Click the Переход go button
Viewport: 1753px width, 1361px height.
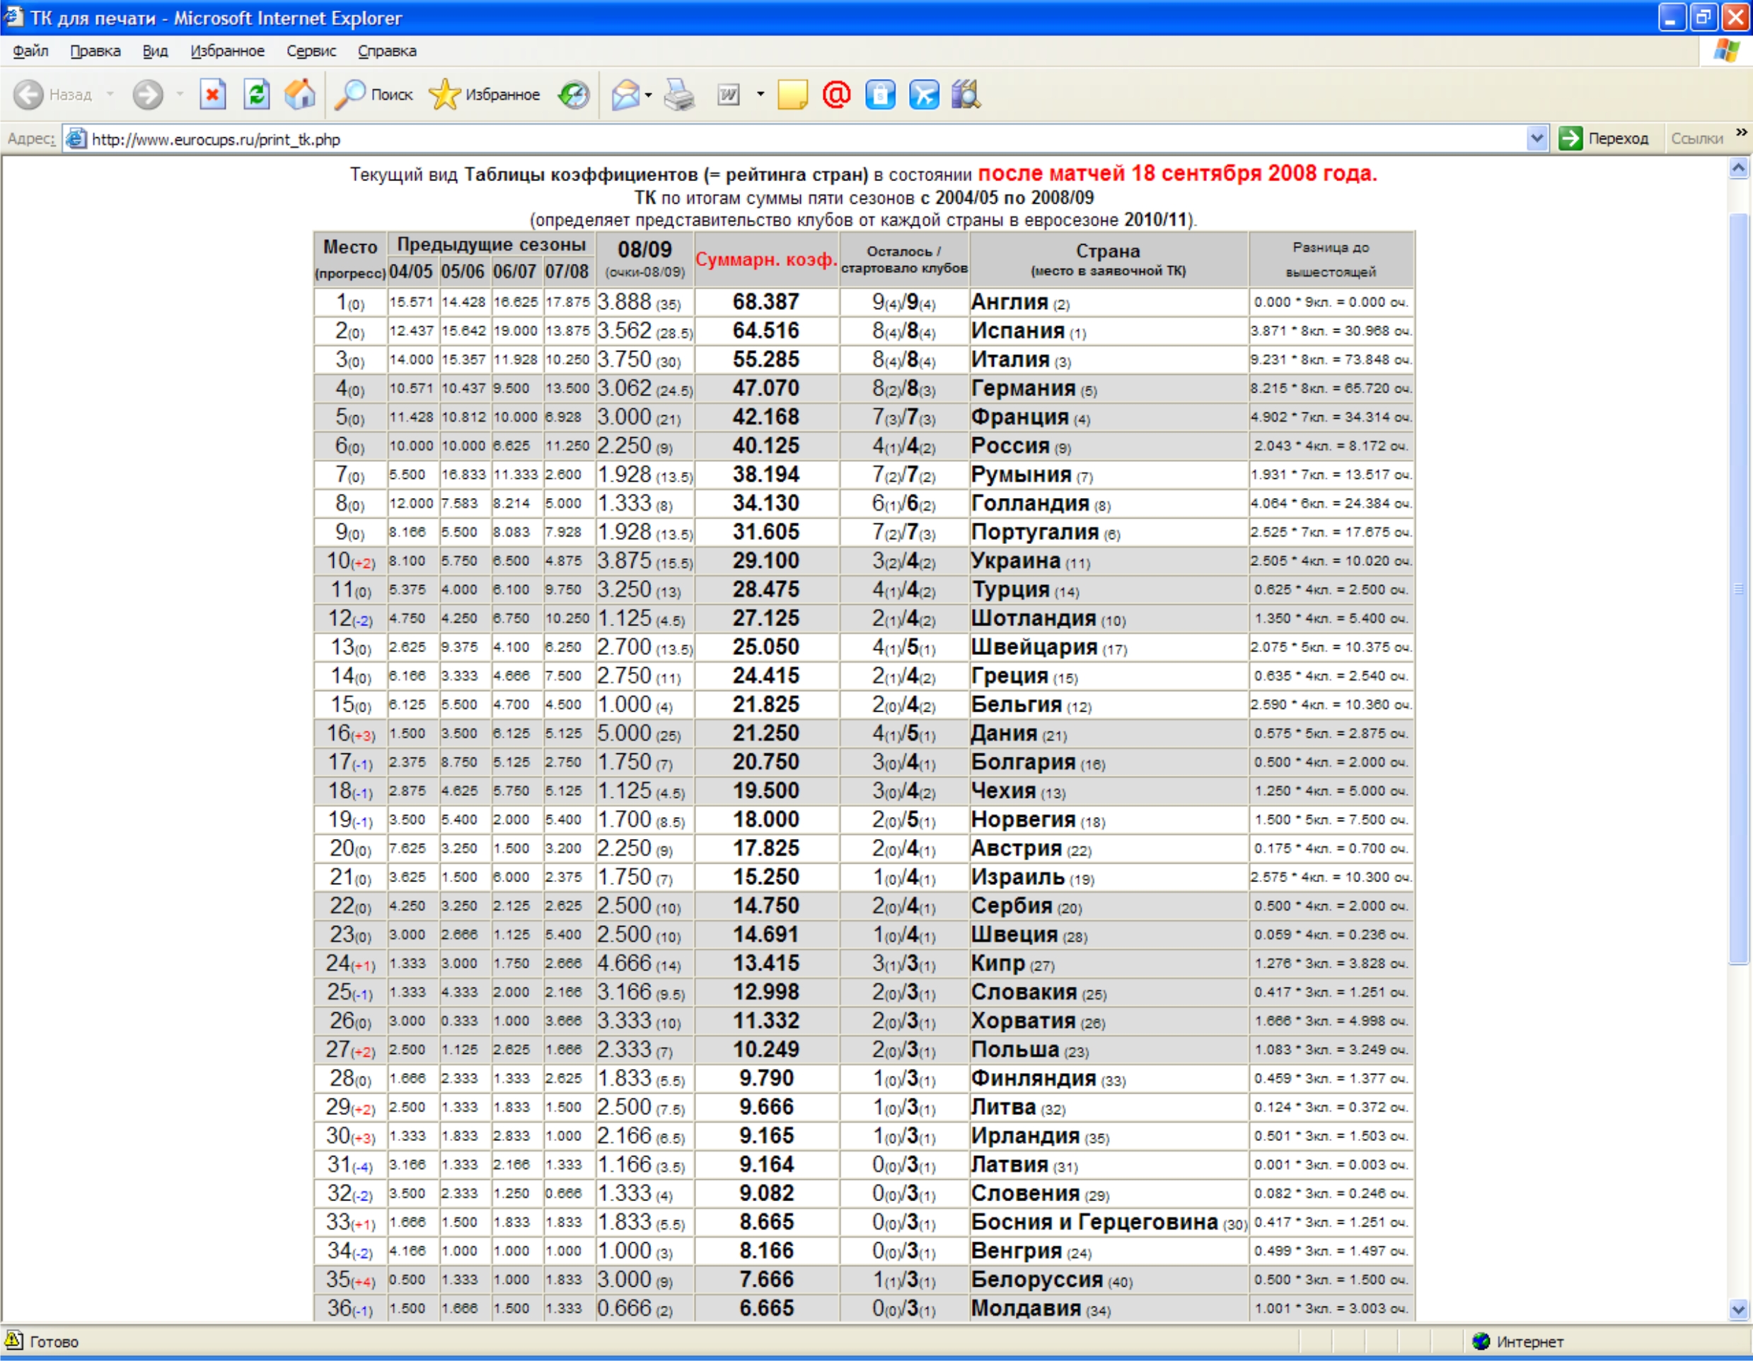pos(1604,138)
